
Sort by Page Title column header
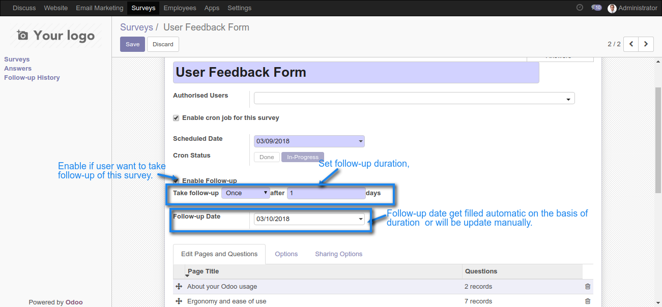coord(324,271)
